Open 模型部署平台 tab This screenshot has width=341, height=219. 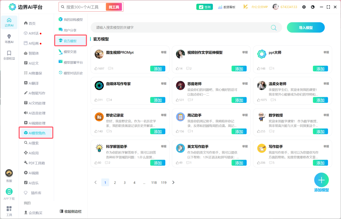tap(71, 62)
